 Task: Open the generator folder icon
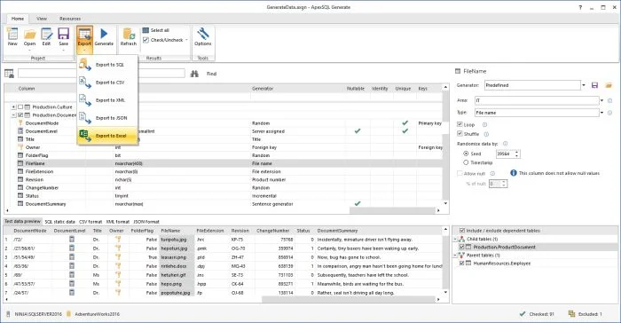click(x=609, y=85)
